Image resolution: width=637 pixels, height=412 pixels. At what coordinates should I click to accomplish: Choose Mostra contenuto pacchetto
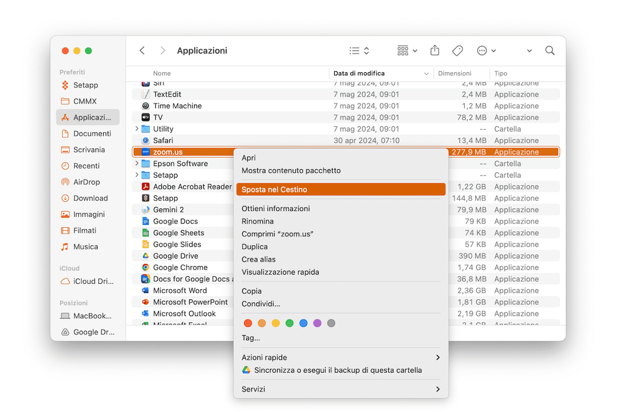(341, 171)
